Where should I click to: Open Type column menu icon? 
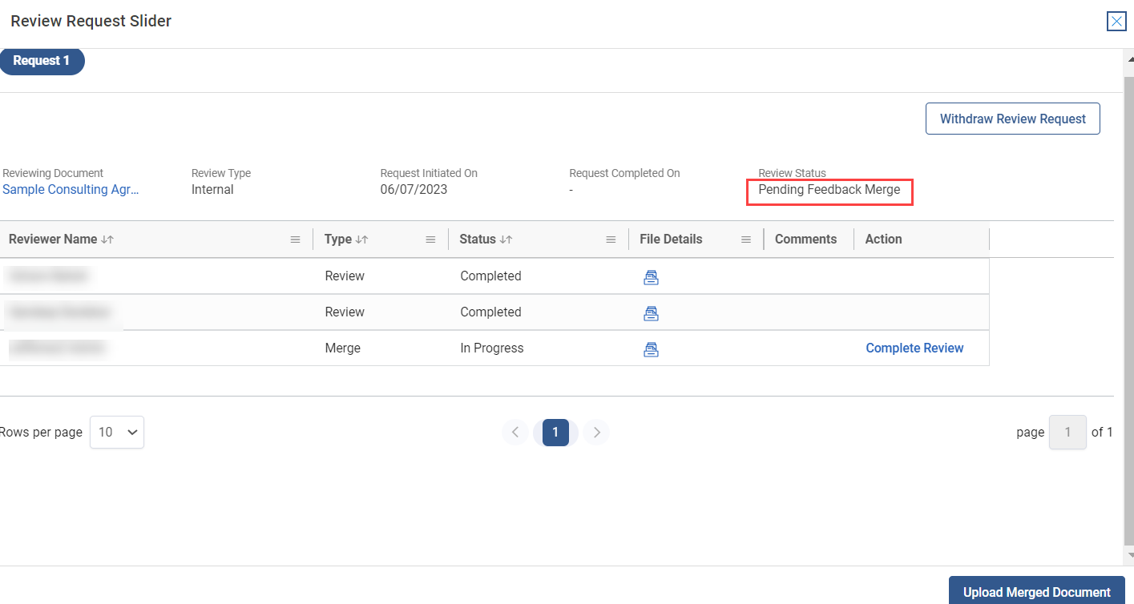pyautogui.click(x=430, y=240)
